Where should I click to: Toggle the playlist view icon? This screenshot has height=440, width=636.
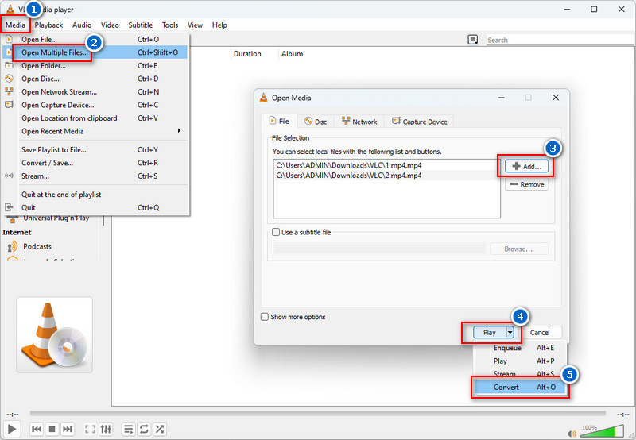(x=128, y=429)
